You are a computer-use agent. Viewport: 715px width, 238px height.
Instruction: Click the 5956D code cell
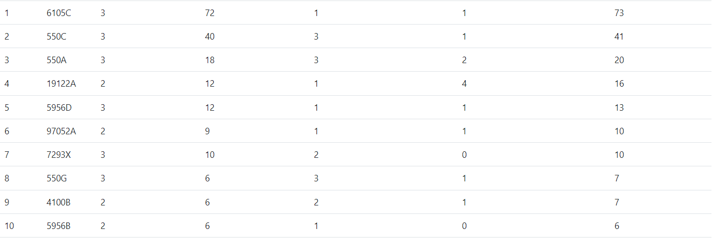59,108
